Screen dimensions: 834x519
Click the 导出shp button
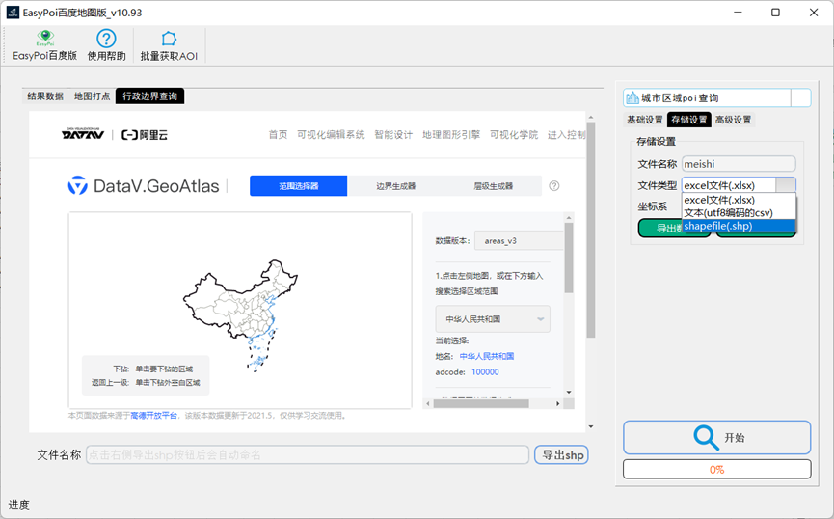pos(562,455)
